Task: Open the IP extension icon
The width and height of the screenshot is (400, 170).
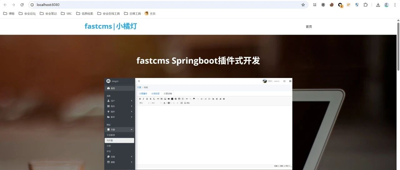Action: click(x=348, y=5)
